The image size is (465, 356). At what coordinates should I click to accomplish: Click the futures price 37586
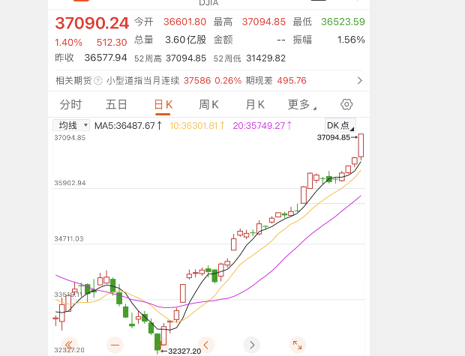click(x=197, y=81)
